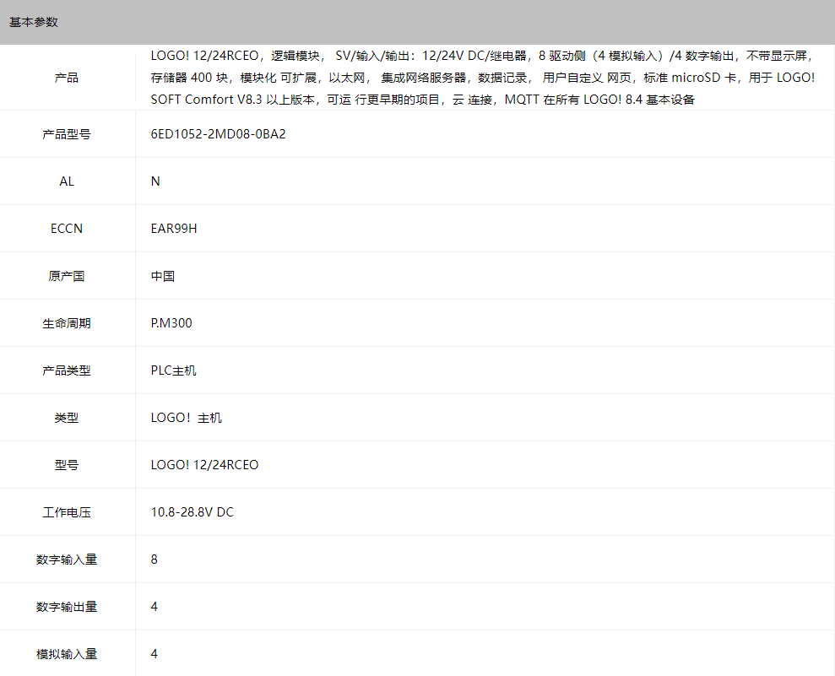
Task: Click the LOGO! 12/24RCEO product description text
Action: point(483,78)
